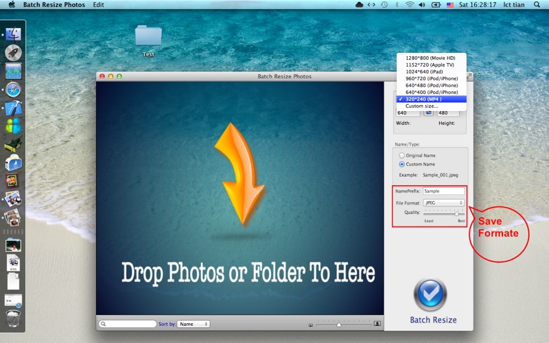Viewport: 549px width, 343px height.
Task: Click the large thumbnail size icon
Action: tap(377, 324)
